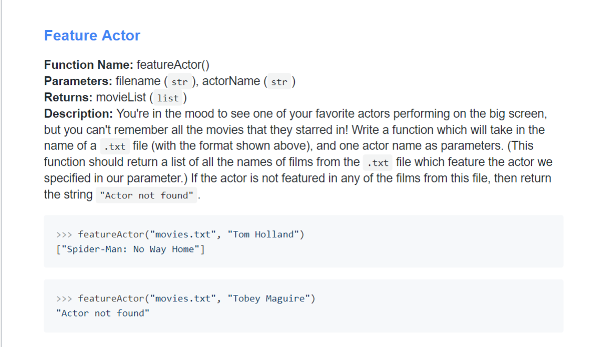Select the first str type badge

pyautogui.click(x=179, y=81)
